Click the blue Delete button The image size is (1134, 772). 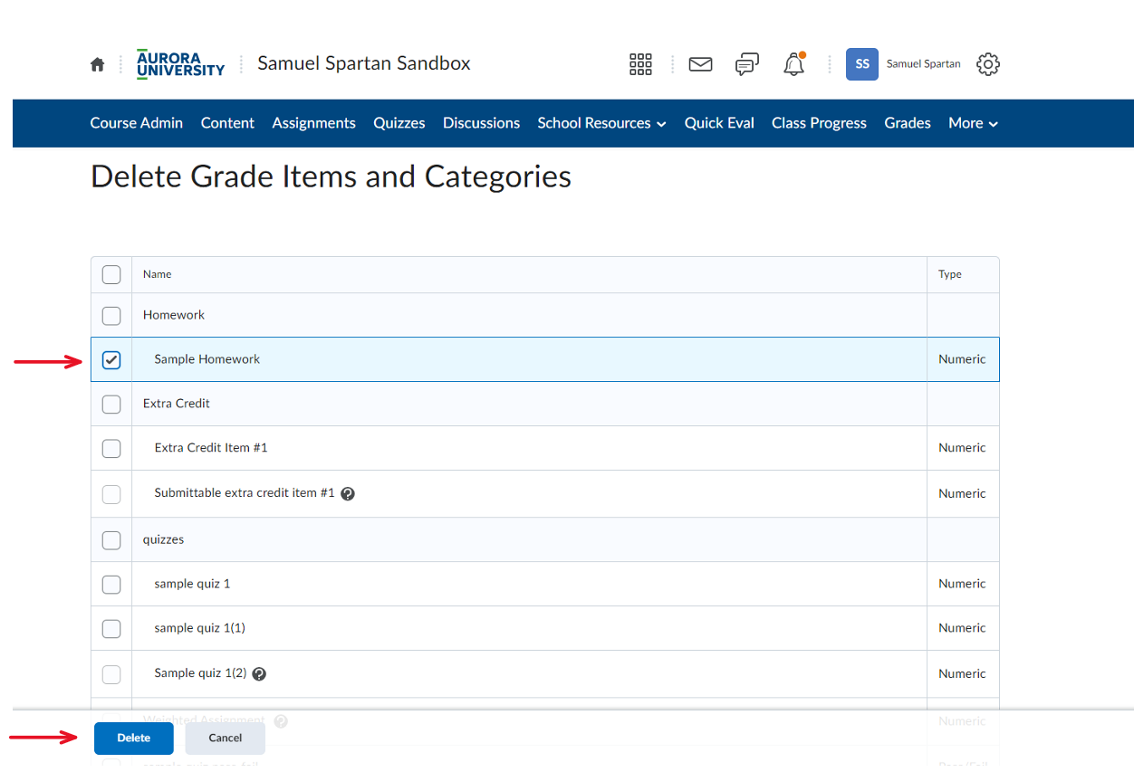click(134, 739)
